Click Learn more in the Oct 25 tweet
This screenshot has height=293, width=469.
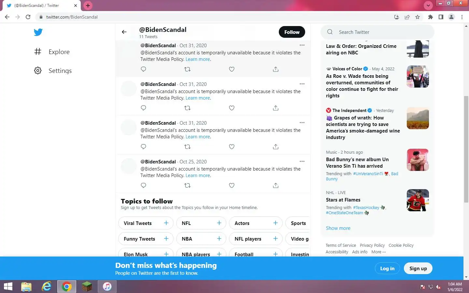pos(198,175)
